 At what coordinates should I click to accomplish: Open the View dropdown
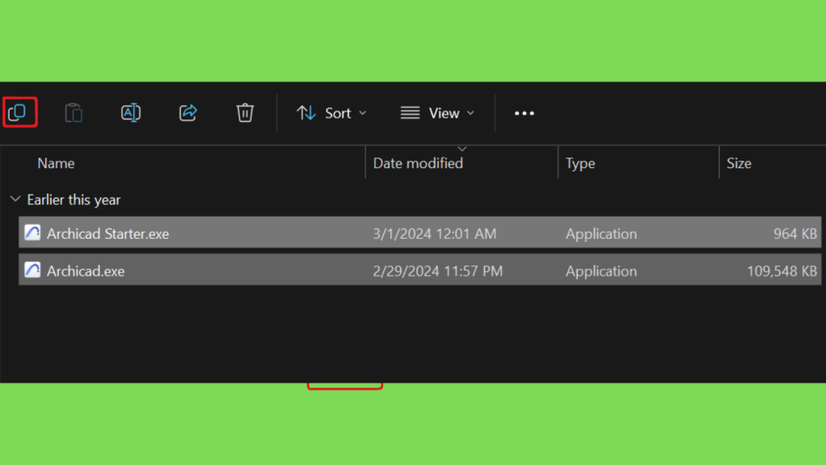click(437, 113)
